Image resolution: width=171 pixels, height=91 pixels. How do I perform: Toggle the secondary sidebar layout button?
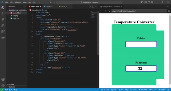click(149, 2)
